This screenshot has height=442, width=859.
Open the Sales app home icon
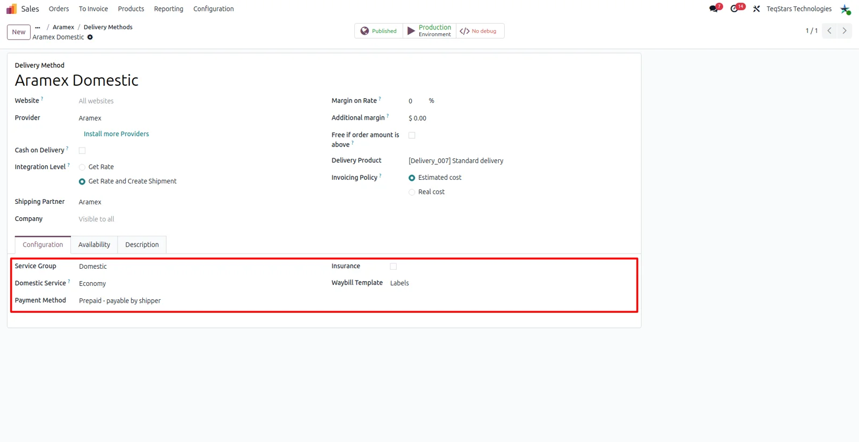pos(11,9)
